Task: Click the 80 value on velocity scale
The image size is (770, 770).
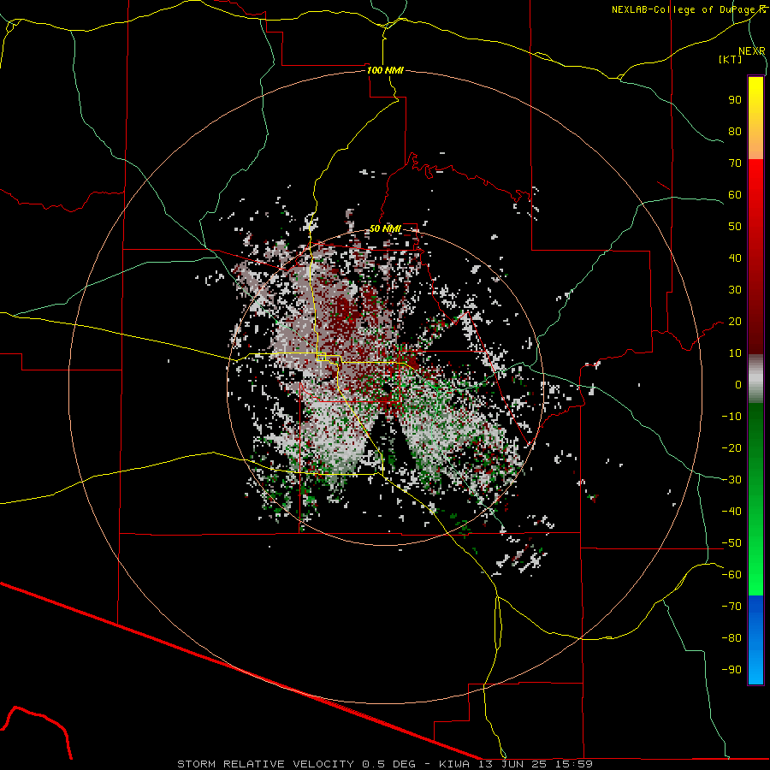Action: point(735,131)
